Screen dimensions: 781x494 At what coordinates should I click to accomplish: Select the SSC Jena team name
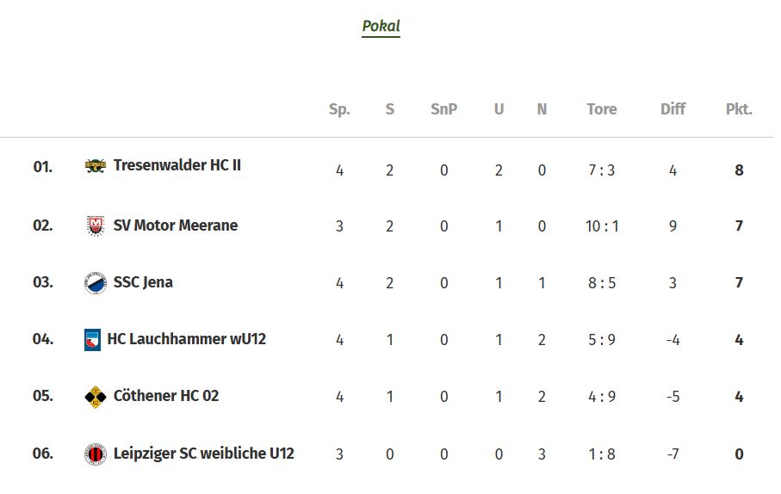pos(143,282)
